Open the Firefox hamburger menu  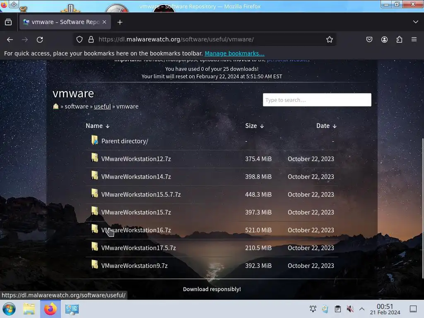(414, 39)
